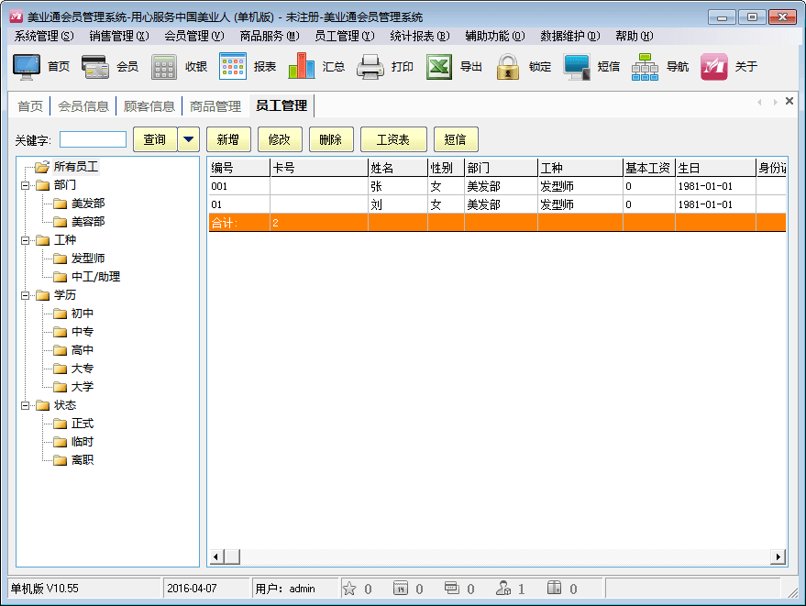Open the 导航 organization chart icon
This screenshot has height=606, width=806.
click(645, 67)
